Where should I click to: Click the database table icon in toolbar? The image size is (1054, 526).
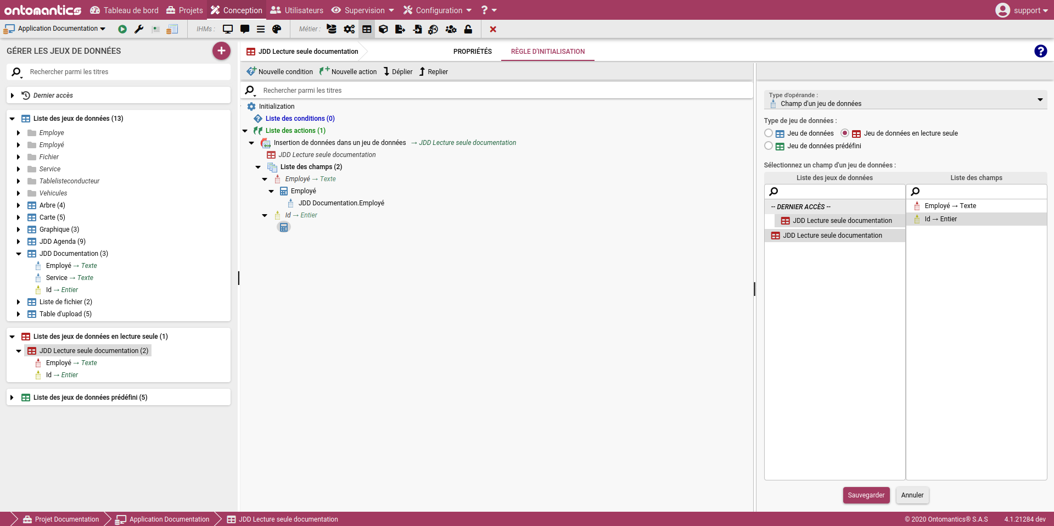coord(172,29)
